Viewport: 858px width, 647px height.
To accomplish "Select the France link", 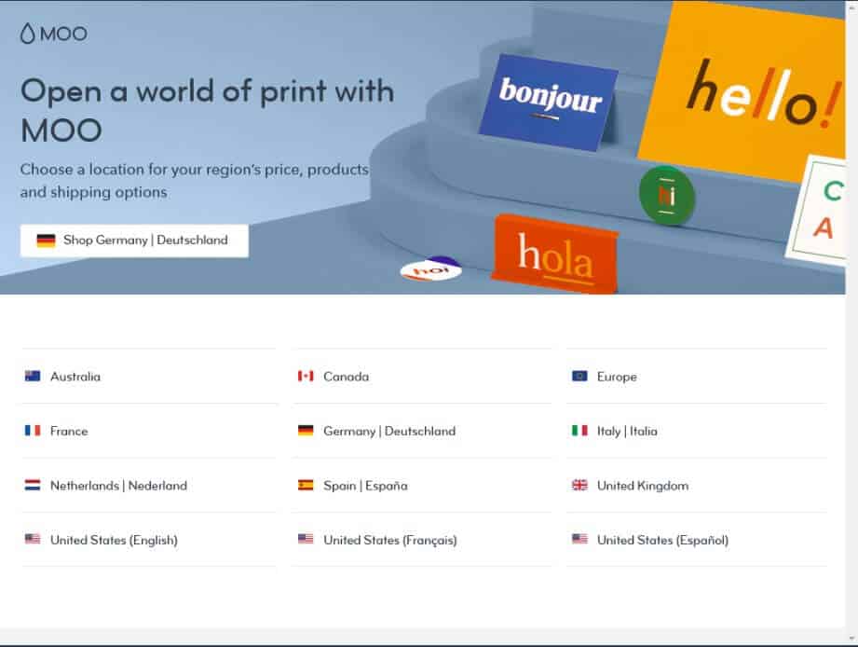I will click(x=69, y=432).
